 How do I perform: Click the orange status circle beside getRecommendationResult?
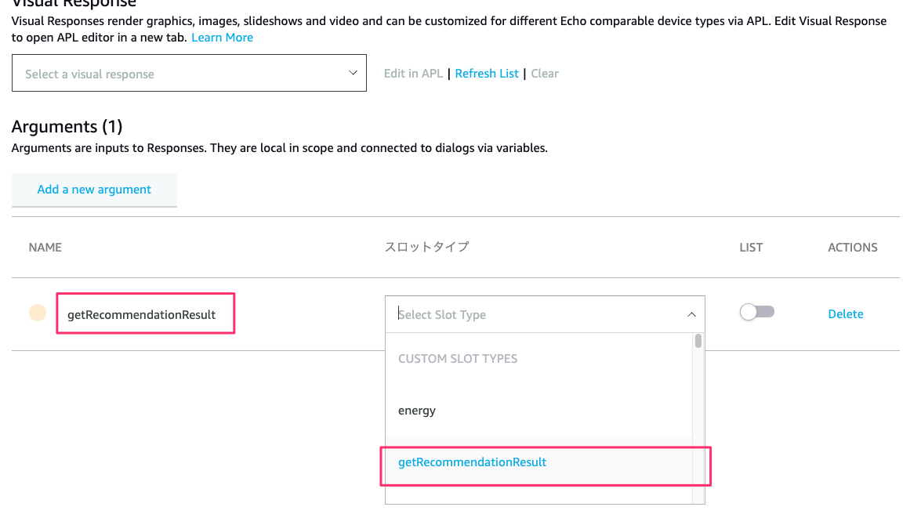[x=38, y=313]
